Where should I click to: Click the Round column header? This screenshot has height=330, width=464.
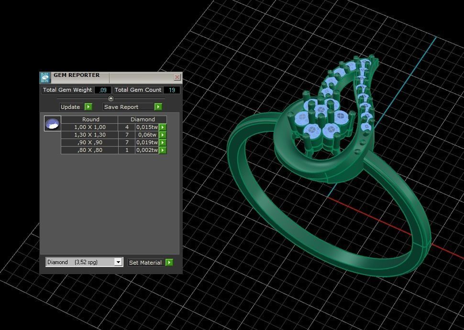(x=89, y=119)
